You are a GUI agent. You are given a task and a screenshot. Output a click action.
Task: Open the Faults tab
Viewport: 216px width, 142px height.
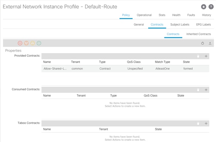191,15
